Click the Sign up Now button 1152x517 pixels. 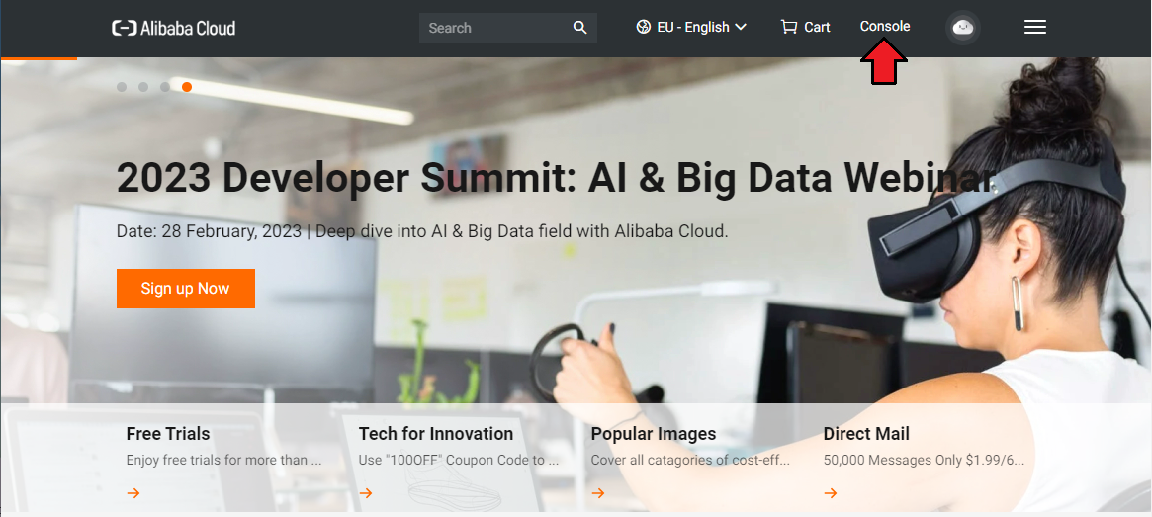[186, 289]
